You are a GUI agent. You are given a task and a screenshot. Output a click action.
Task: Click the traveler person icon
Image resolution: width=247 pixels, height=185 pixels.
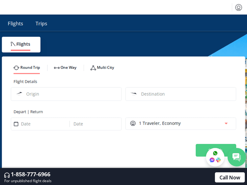click(x=133, y=124)
